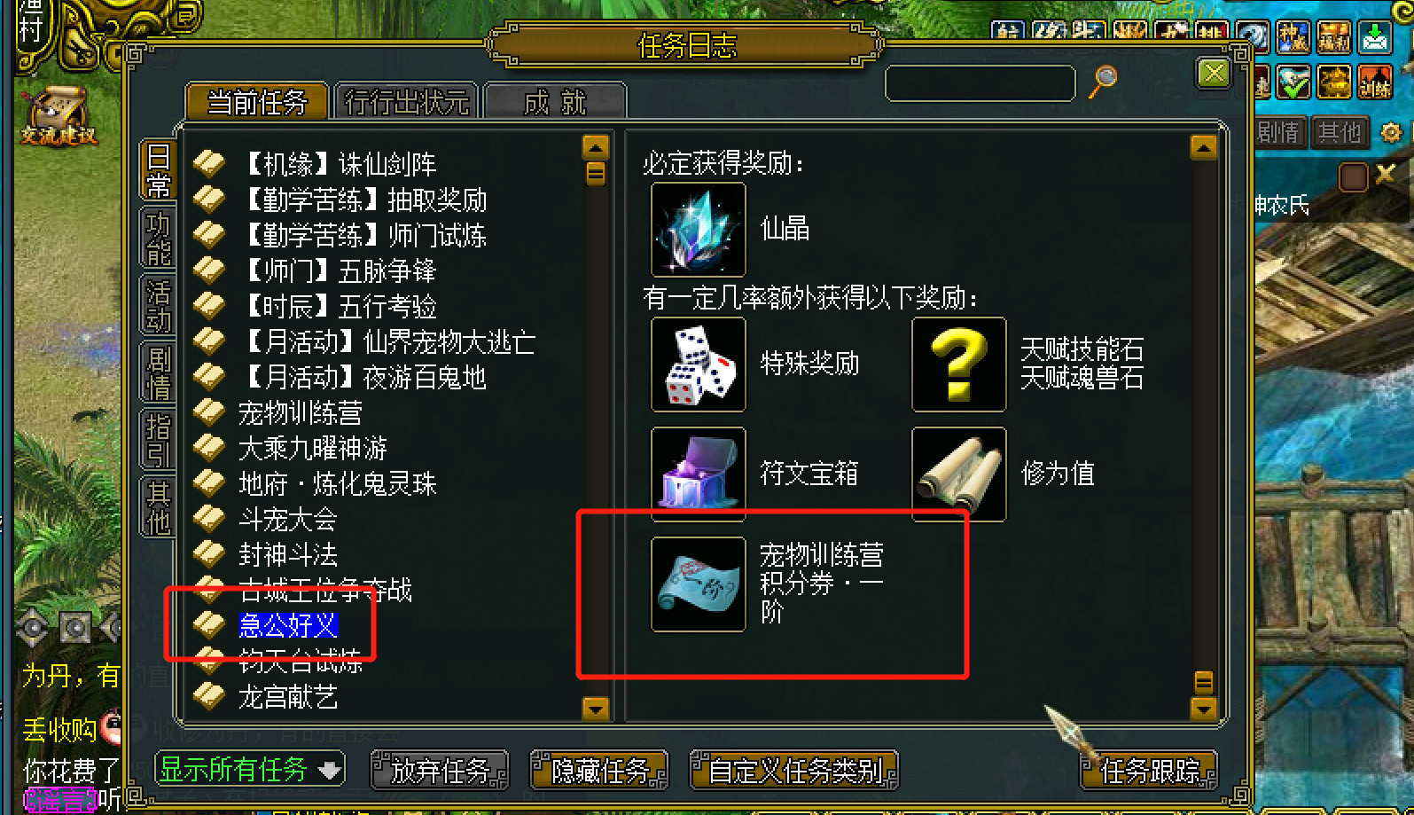The width and height of the screenshot is (1414, 815).
Task: Click the 放弃任务 button
Action: [440, 770]
